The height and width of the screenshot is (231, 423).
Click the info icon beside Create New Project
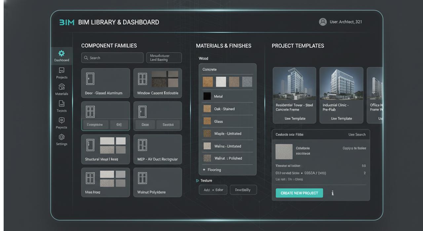332,193
